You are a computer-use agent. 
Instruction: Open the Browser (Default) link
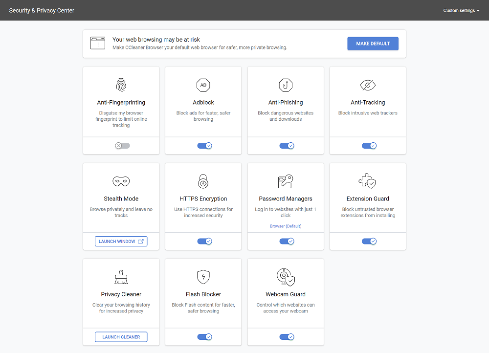(286, 226)
